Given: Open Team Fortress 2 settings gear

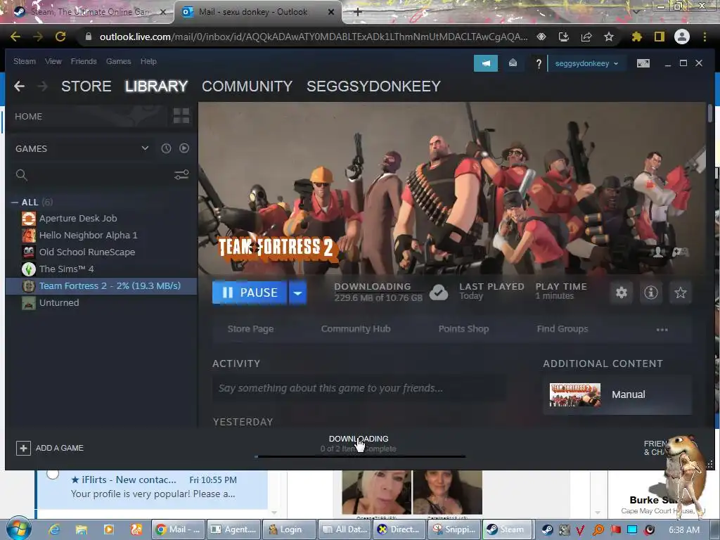Looking at the screenshot, I should (622, 292).
